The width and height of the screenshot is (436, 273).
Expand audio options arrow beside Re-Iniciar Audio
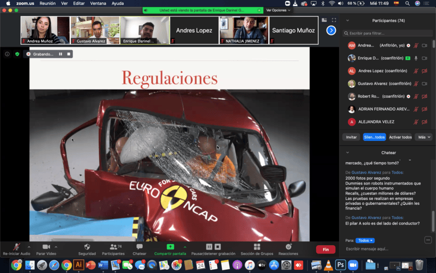coord(29,247)
